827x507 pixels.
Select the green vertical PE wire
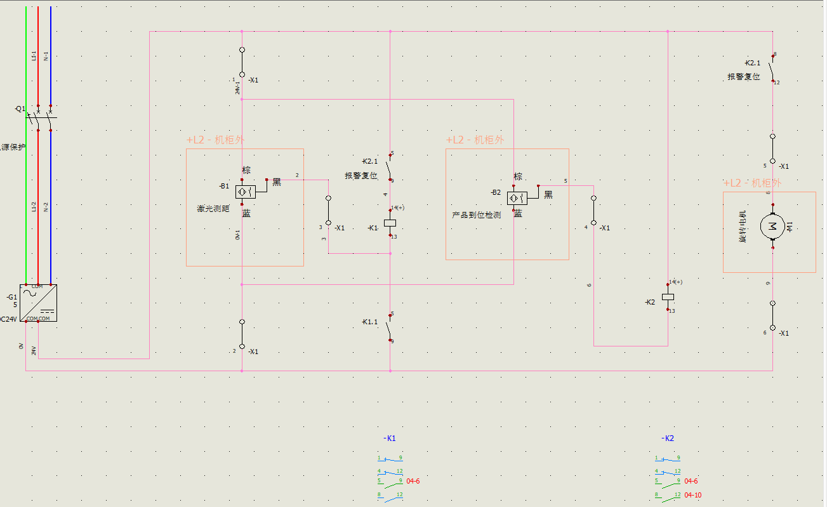tap(26, 145)
